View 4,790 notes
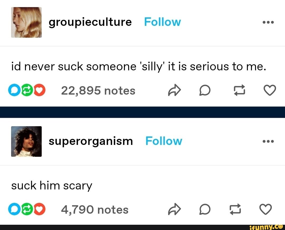The height and width of the screenshot is (230, 285). tap(95, 209)
